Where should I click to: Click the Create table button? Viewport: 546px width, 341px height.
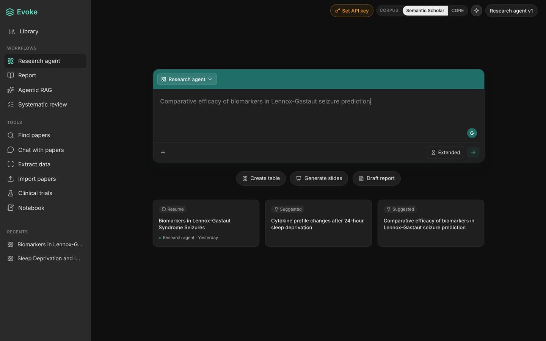pos(261,178)
